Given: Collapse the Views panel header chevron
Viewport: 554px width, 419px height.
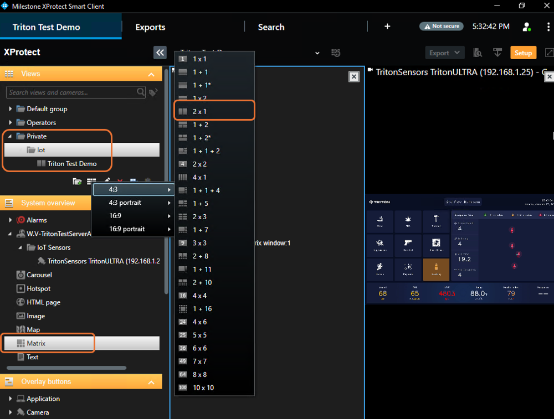Looking at the screenshot, I should [151, 74].
